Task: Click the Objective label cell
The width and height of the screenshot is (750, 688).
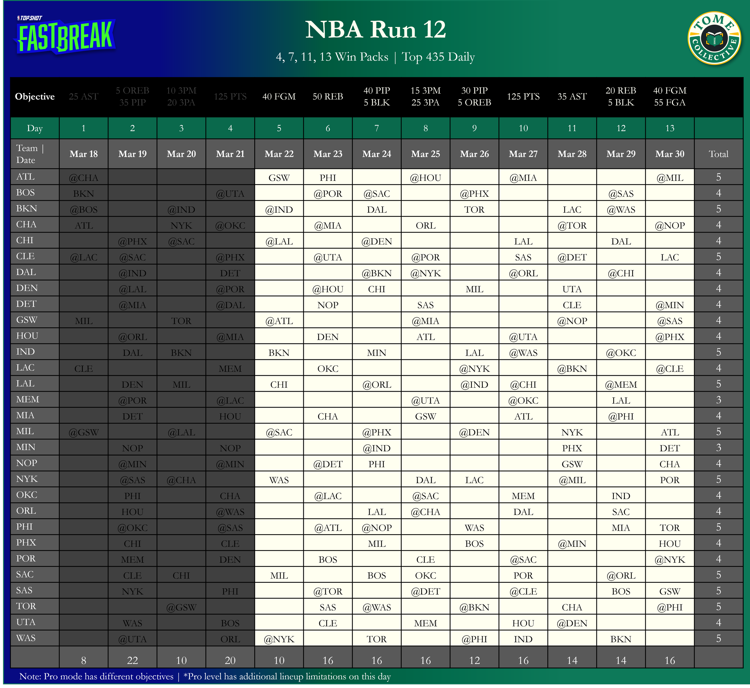Action: click(34, 97)
